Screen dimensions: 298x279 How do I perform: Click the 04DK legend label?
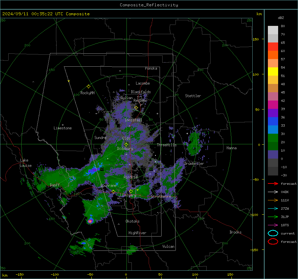285,192
